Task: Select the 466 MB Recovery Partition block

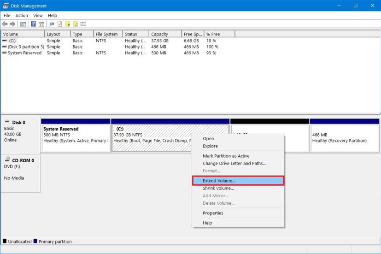Action: click(345, 136)
